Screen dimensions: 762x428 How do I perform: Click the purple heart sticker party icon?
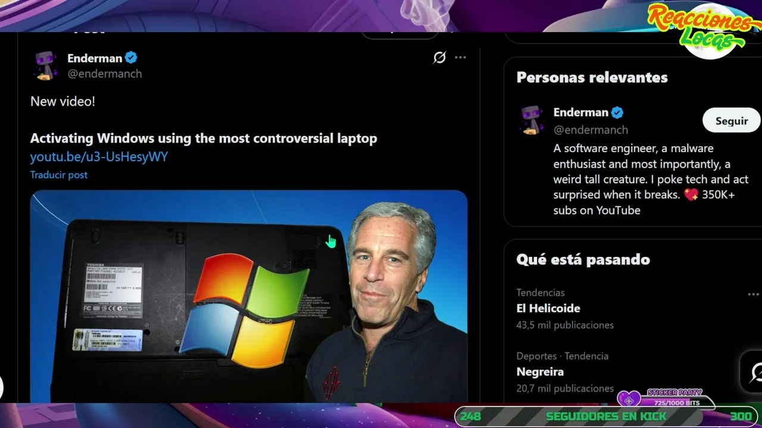tap(629, 399)
